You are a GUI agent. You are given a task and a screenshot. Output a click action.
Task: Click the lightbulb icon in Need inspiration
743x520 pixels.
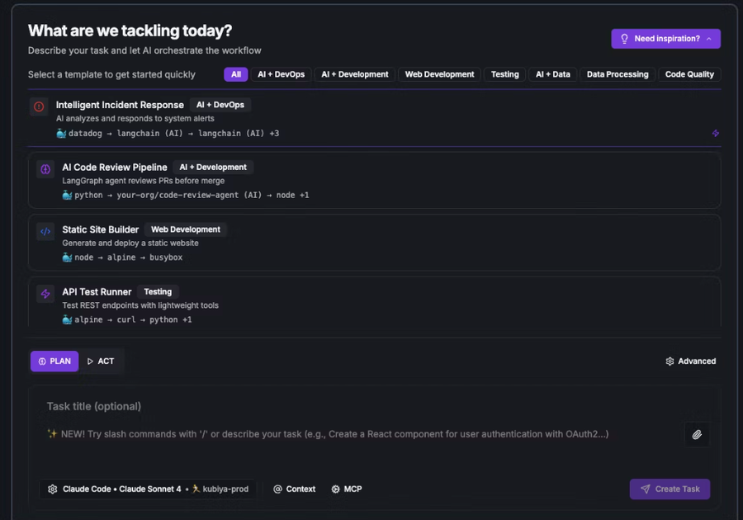625,39
